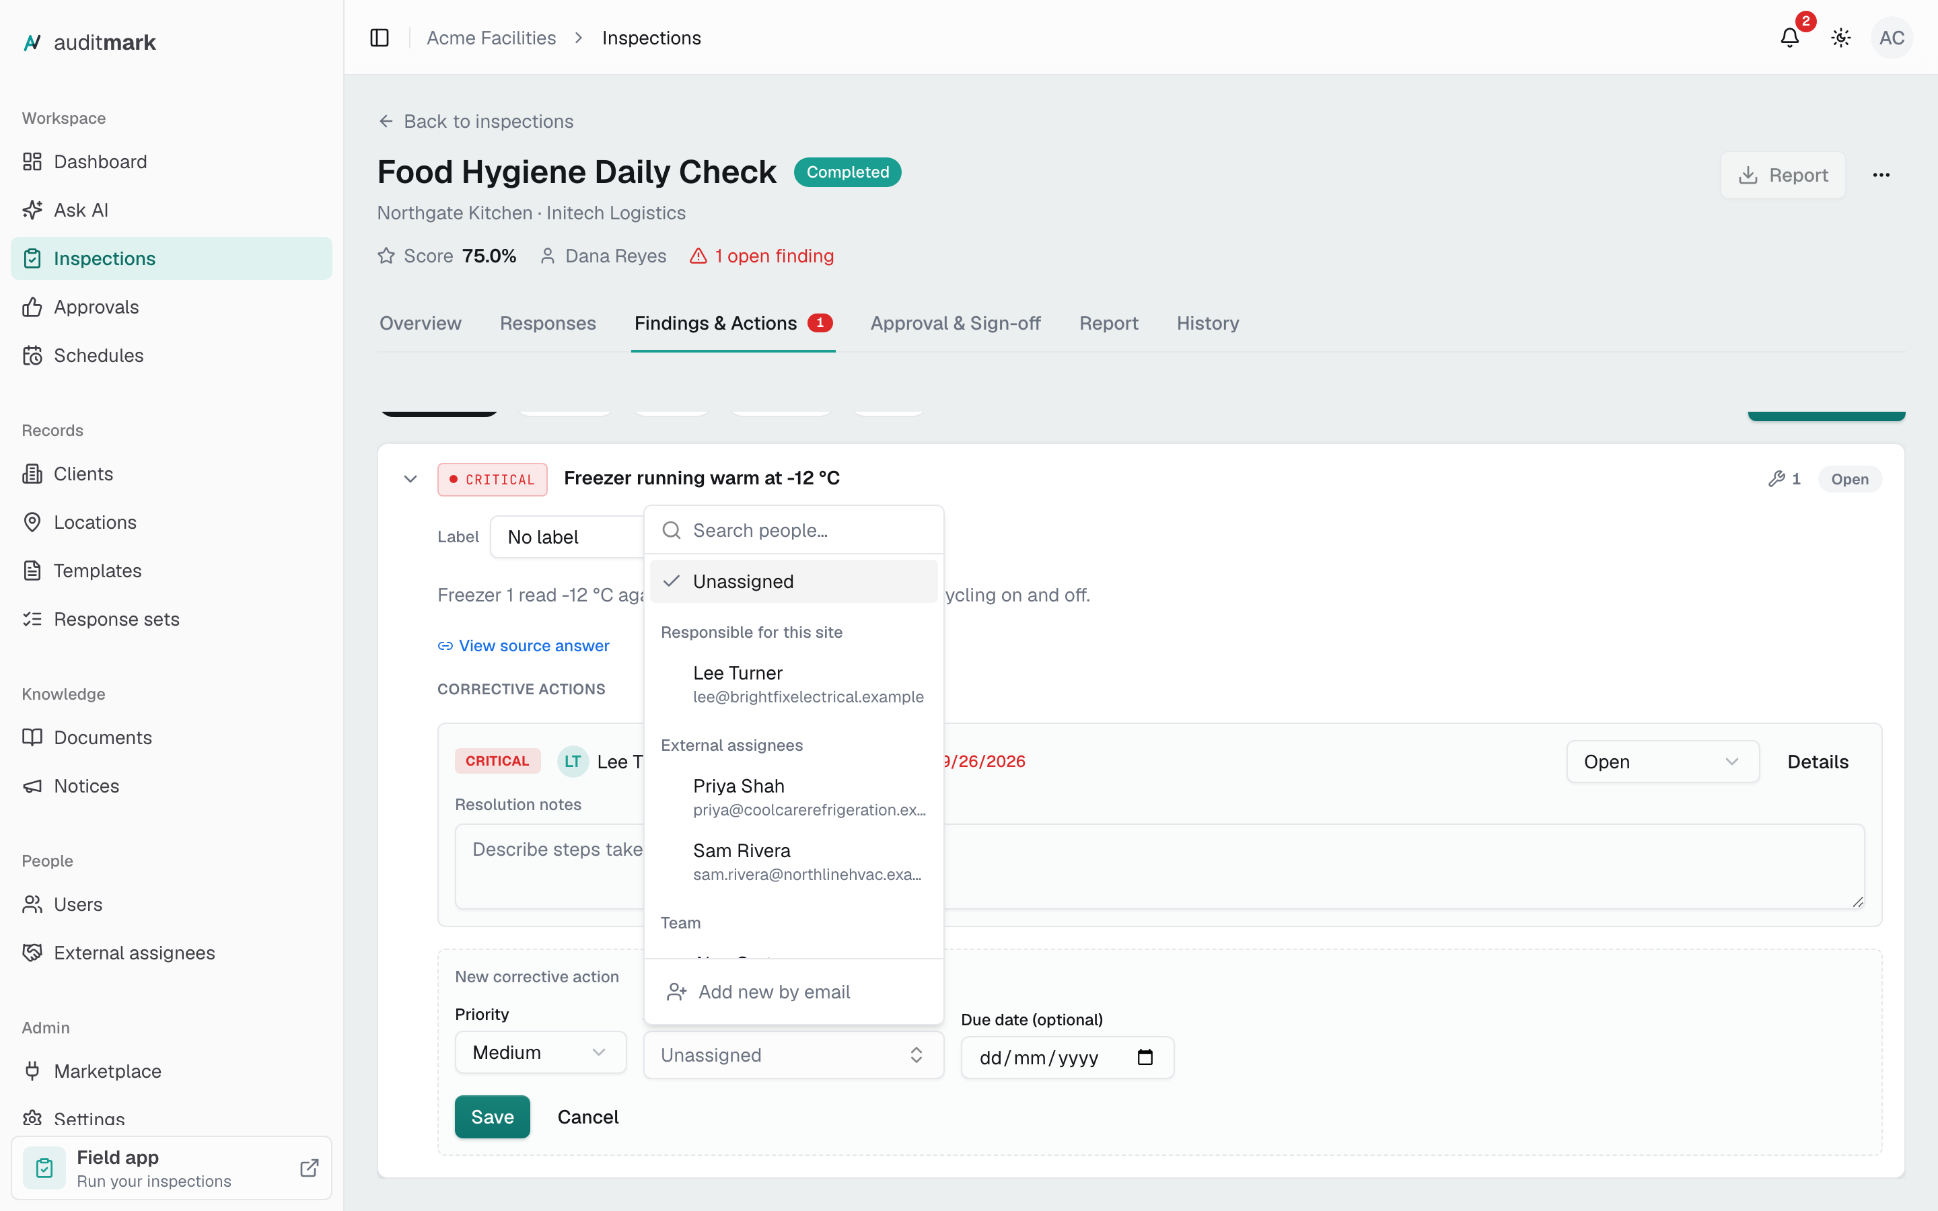Open Marketplace under Admin
Viewport: 1938px width, 1211px height.
[172, 1072]
